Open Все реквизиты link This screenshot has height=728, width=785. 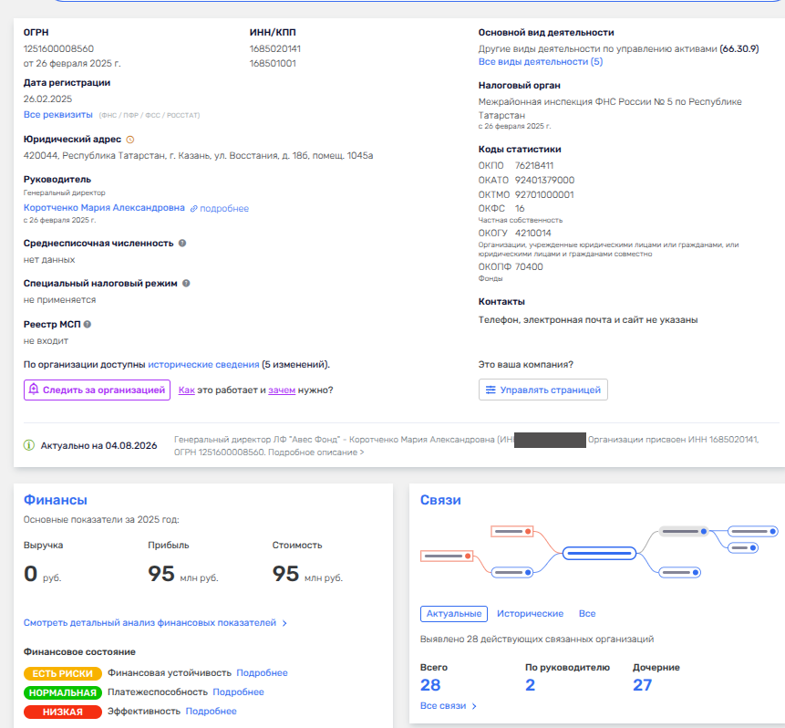(x=58, y=115)
